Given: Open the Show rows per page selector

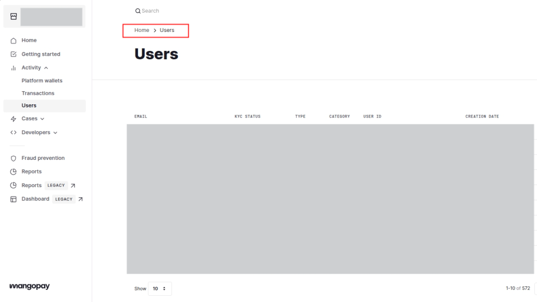Looking at the screenshot, I should 159,288.
